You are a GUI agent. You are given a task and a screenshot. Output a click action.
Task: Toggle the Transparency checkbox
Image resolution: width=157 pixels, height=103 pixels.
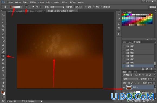(102, 7)
